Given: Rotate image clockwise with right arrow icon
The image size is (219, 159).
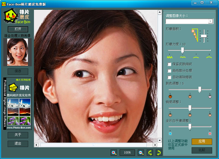Looking at the screenshot, I should click(159, 152).
